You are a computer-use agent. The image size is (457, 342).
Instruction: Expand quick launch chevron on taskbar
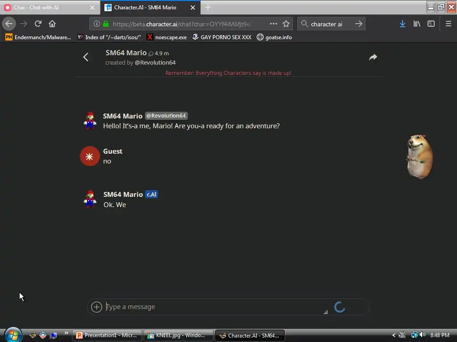(66, 333)
